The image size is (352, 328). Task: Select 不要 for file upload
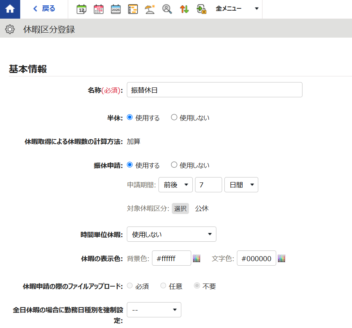pyautogui.click(x=197, y=286)
